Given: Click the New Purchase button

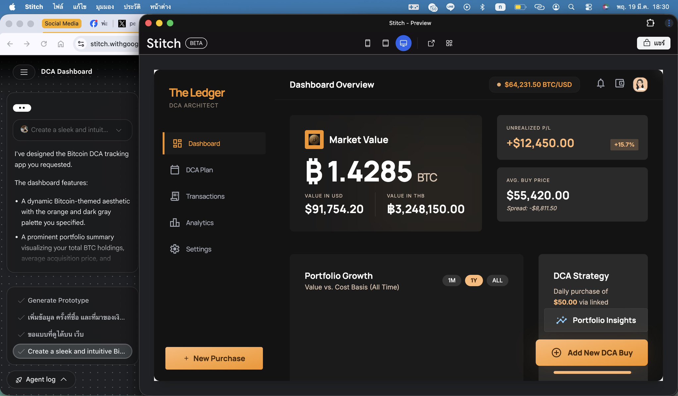Looking at the screenshot, I should 214,358.
